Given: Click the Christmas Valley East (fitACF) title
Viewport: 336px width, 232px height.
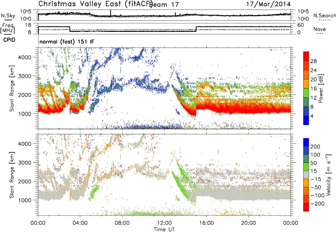Looking at the screenshot, I should coord(96,4).
